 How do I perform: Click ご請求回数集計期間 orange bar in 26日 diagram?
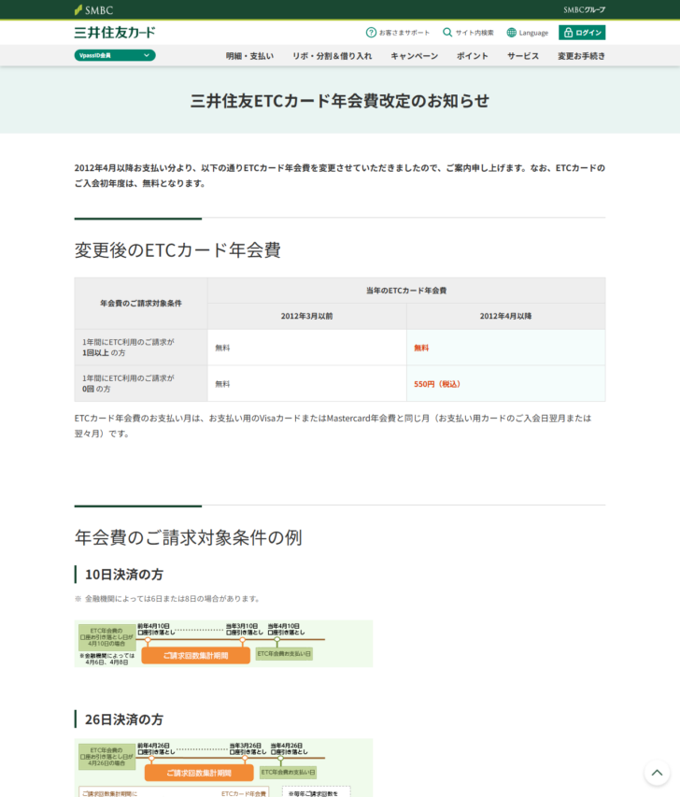(x=199, y=773)
